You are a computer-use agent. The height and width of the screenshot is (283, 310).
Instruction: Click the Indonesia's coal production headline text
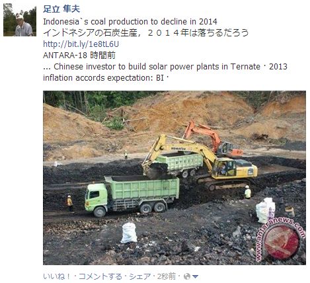pyautogui.click(x=130, y=22)
